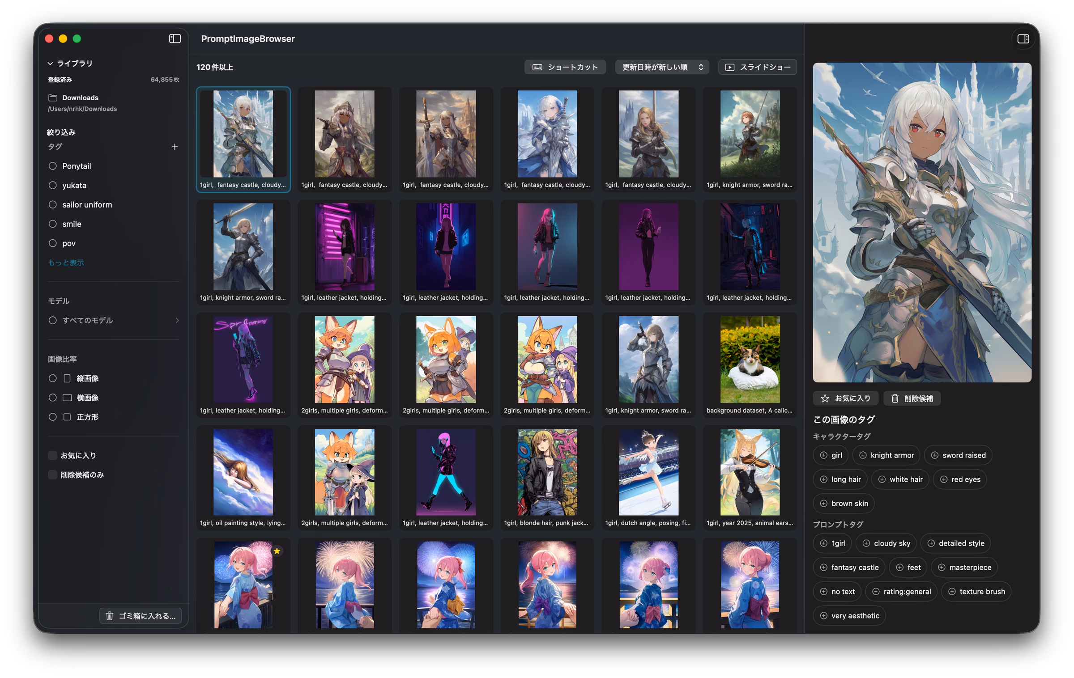Add the texture brush prompt tag
This screenshot has height=678, width=1074.
[x=976, y=592]
